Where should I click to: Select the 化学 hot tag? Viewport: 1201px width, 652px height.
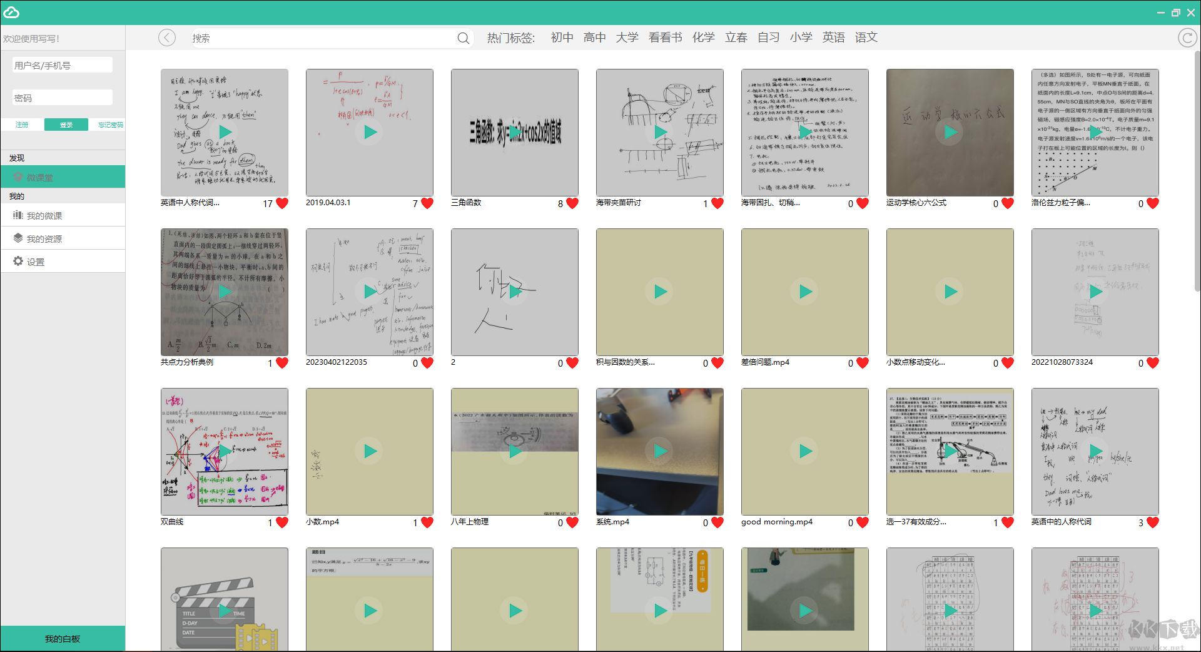pyautogui.click(x=703, y=38)
